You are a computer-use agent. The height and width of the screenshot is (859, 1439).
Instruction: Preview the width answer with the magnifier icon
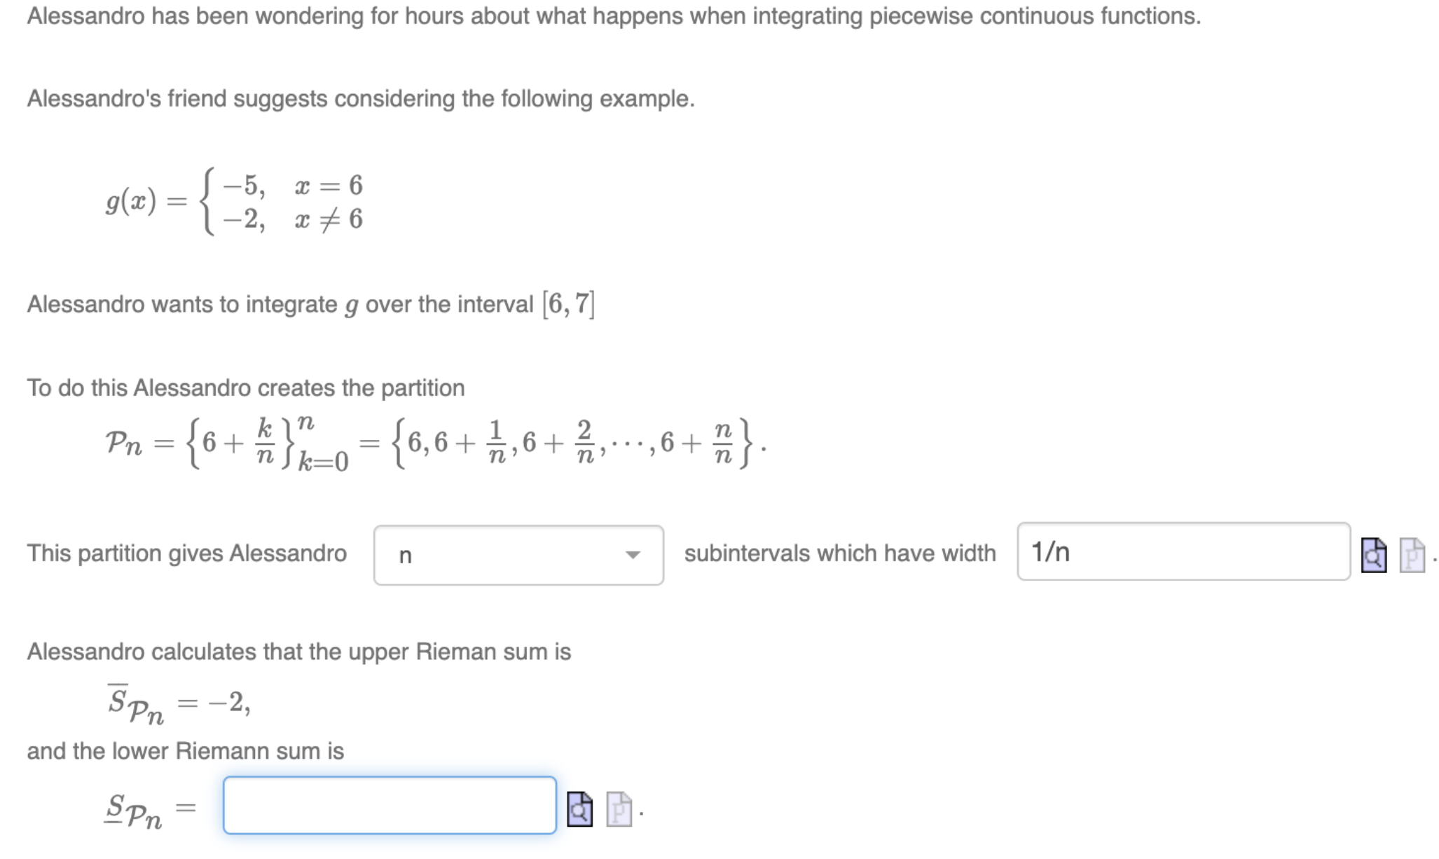click(1374, 556)
